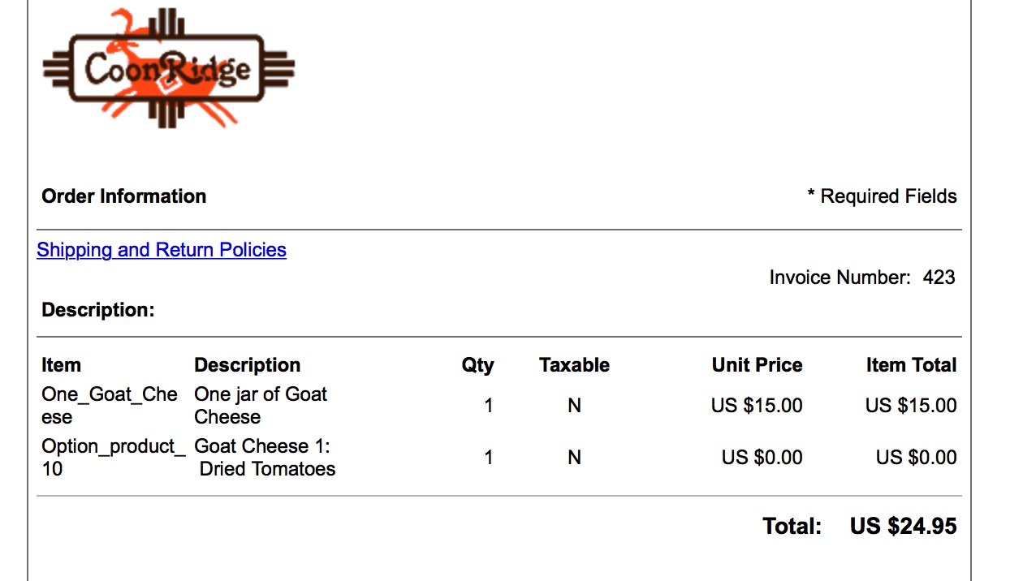This screenshot has height=581, width=1036.
Task: Select the invoice number 423
Action: coord(939,278)
